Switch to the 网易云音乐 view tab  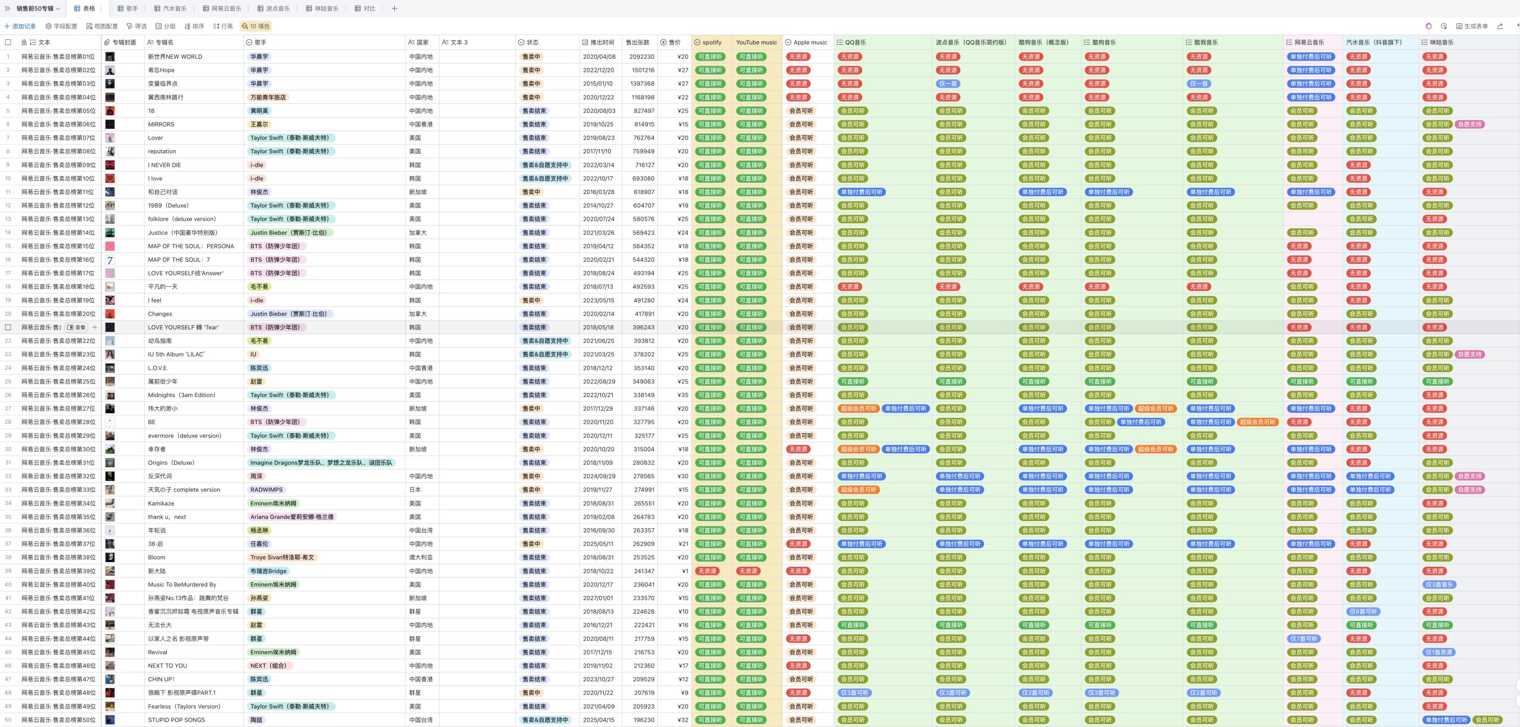222,8
